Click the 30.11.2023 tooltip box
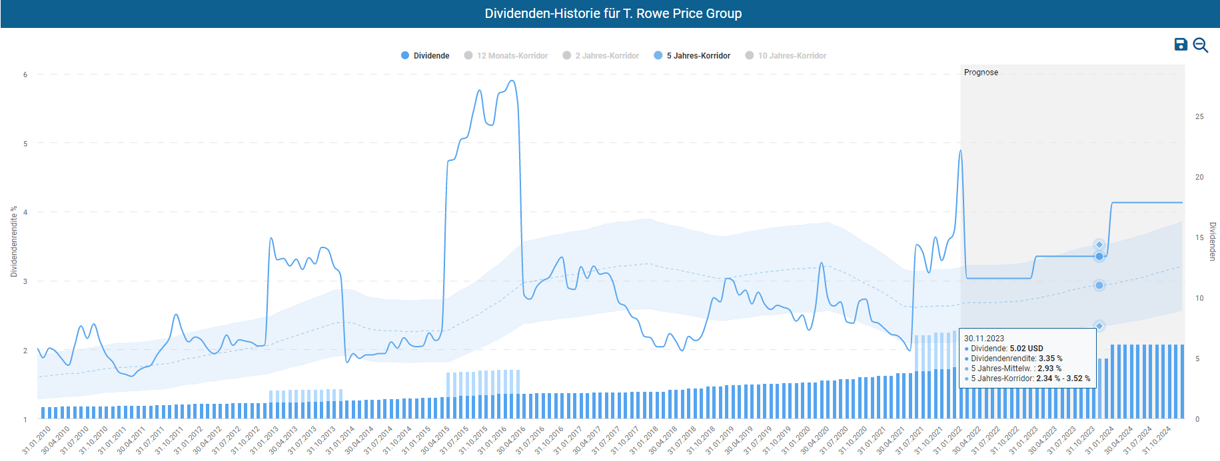The width and height of the screenshot is (1220, 461). [1027, 359]
